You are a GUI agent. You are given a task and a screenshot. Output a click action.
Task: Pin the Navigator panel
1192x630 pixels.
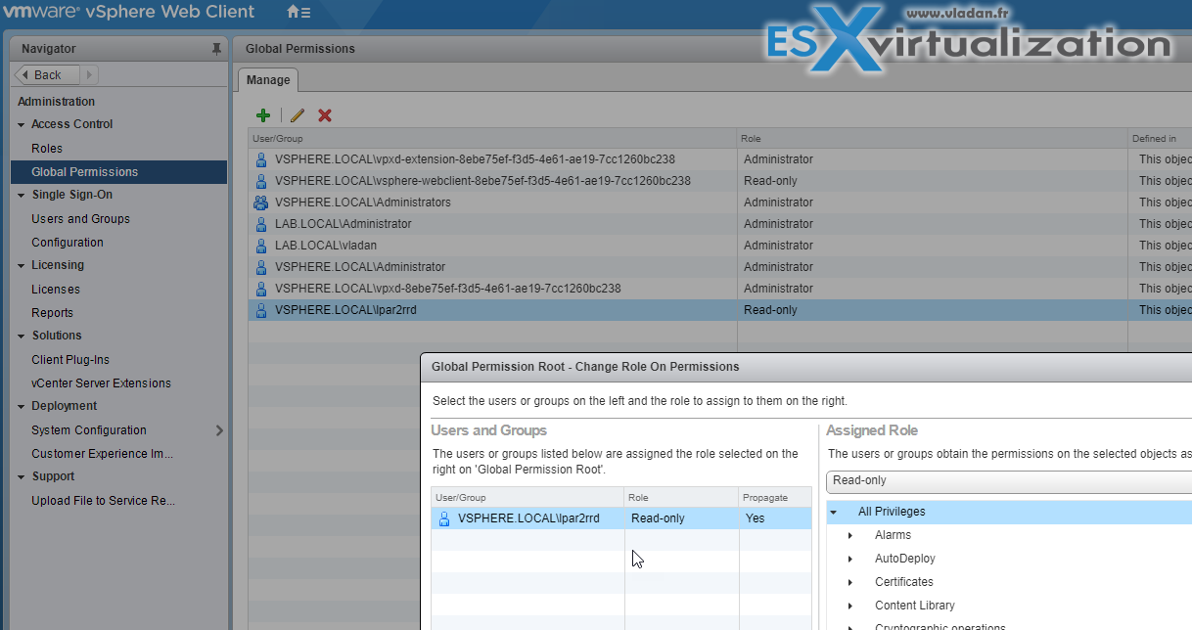tap(216, 49)
